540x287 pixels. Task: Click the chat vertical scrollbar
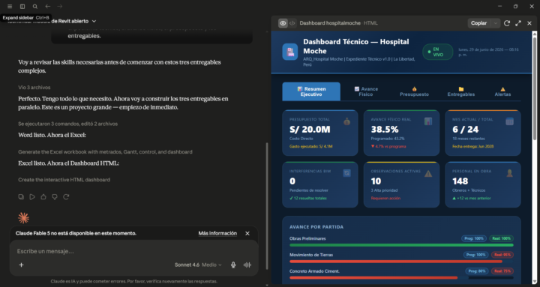(266, 206)
